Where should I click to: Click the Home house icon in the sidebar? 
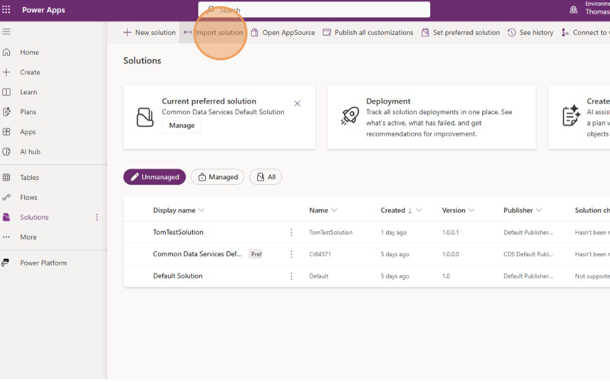(x=6, y=52)
